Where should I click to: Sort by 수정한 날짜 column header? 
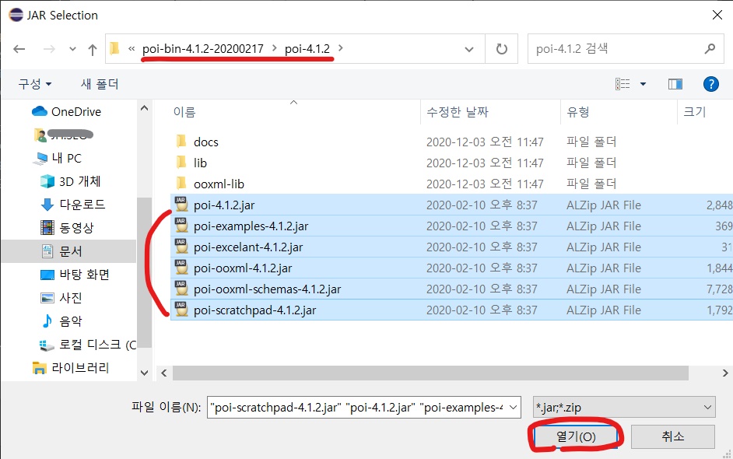[x=458, y=112]
